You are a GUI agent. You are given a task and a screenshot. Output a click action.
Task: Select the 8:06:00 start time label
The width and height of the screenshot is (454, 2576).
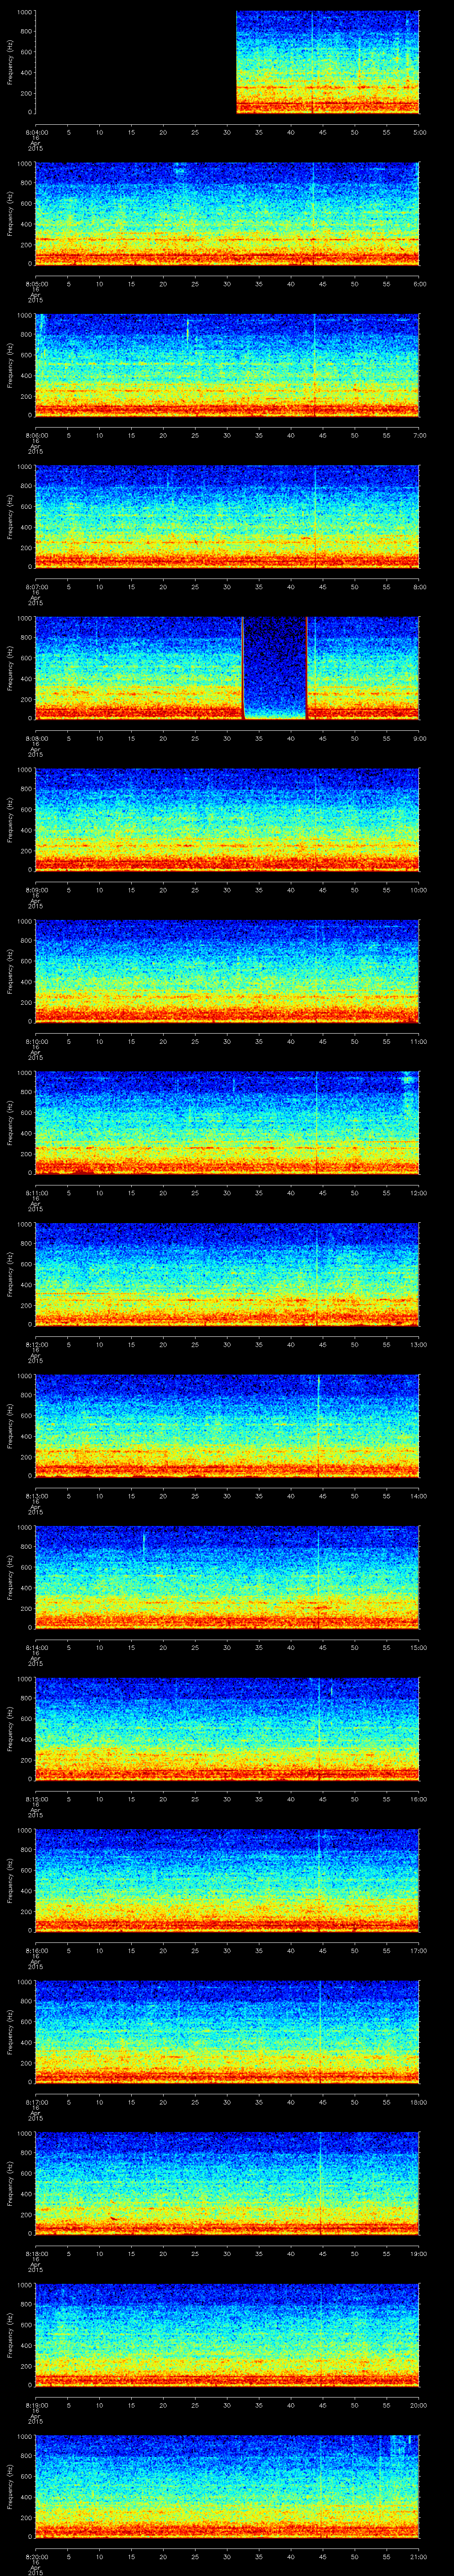[x=35, y=435]
